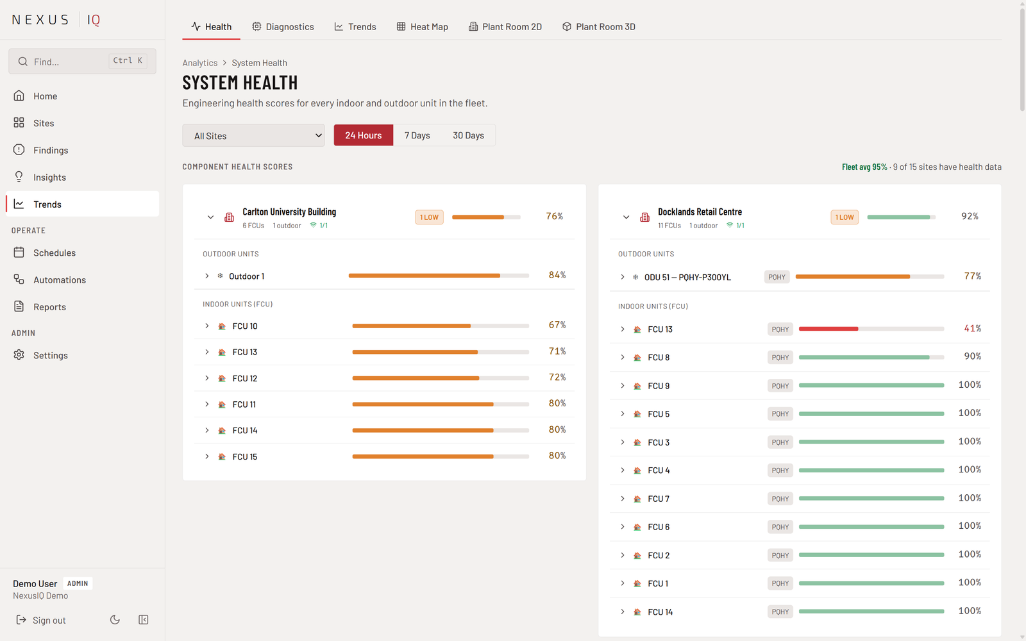1026x641 pixels.
Task: Select Trends chart icon in sidebar
Action: coord(19,204)
